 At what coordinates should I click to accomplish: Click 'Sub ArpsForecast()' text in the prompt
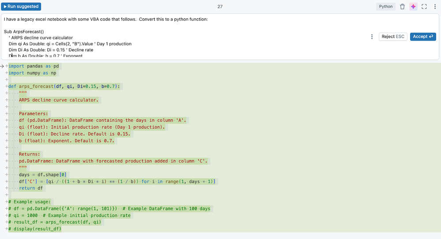[x=24, y=32]
